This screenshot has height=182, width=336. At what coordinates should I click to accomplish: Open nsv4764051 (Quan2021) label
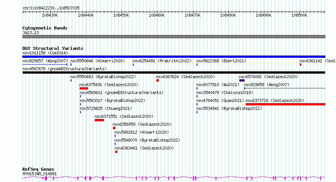220,100
